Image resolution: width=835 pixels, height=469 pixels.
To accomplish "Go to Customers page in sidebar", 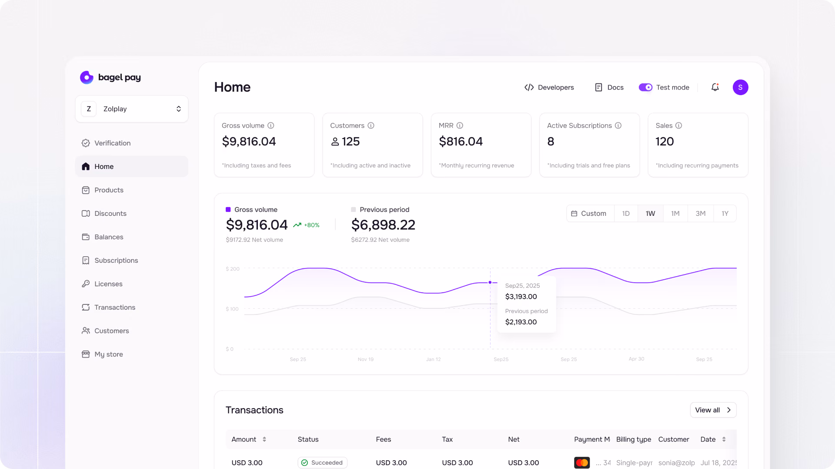I will point(132,330).
